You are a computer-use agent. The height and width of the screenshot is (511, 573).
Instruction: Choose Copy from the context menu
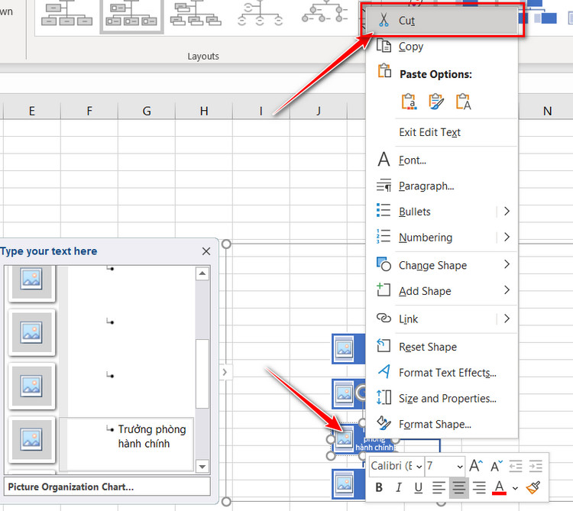(442, 47)
